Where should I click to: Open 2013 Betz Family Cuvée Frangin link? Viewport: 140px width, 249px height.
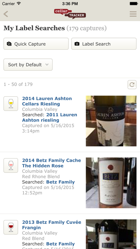click(52, 225)
